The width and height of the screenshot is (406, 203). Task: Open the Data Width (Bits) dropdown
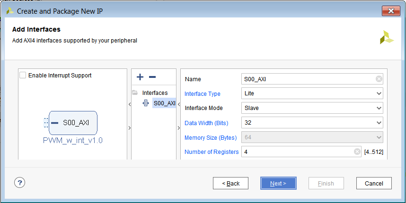coord(312,123)
